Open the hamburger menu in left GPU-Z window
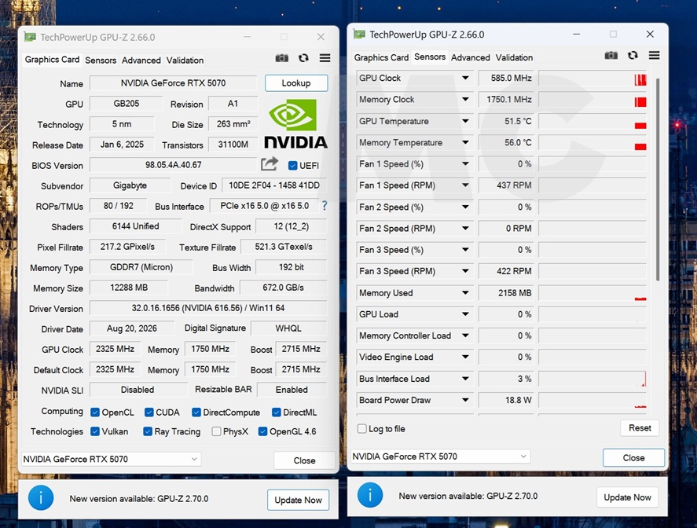 (x=325, y=58)
